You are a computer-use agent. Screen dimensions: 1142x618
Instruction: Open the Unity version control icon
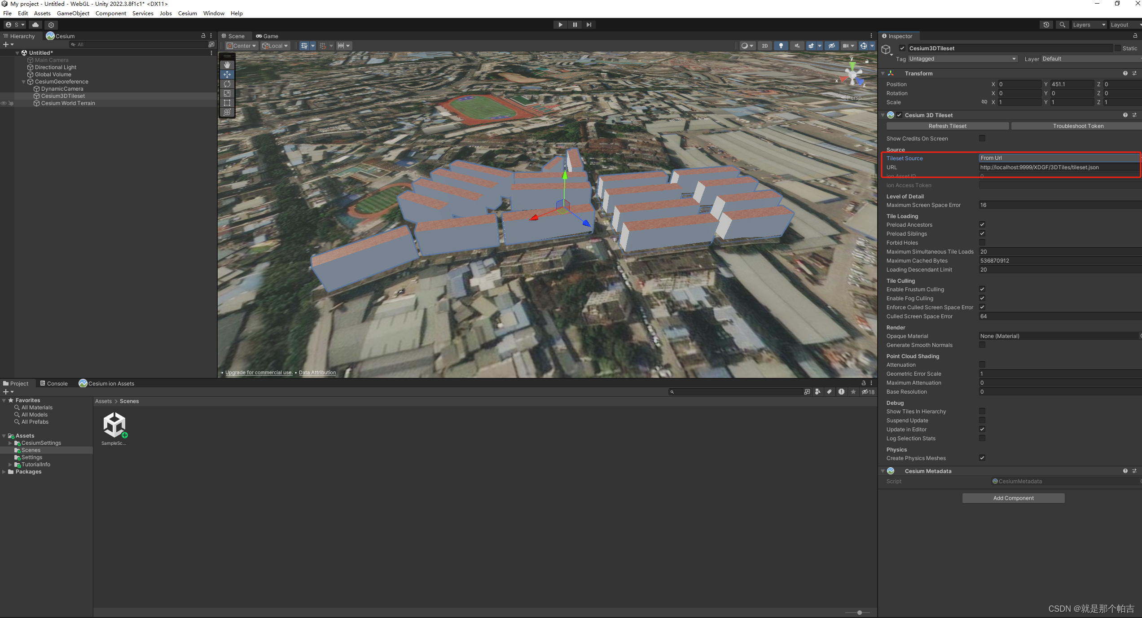pyautogui.click(x=51, y=25)
